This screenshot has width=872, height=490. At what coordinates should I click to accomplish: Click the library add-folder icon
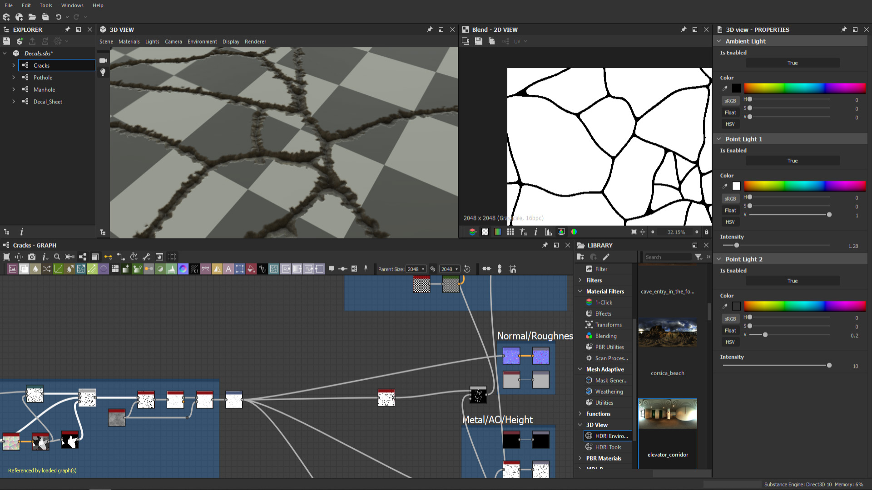point(580,257)
